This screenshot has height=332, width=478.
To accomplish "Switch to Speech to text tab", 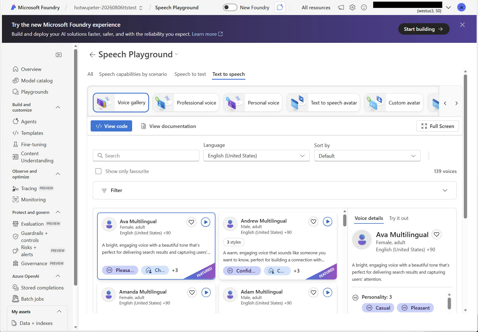I will (190, 74).
